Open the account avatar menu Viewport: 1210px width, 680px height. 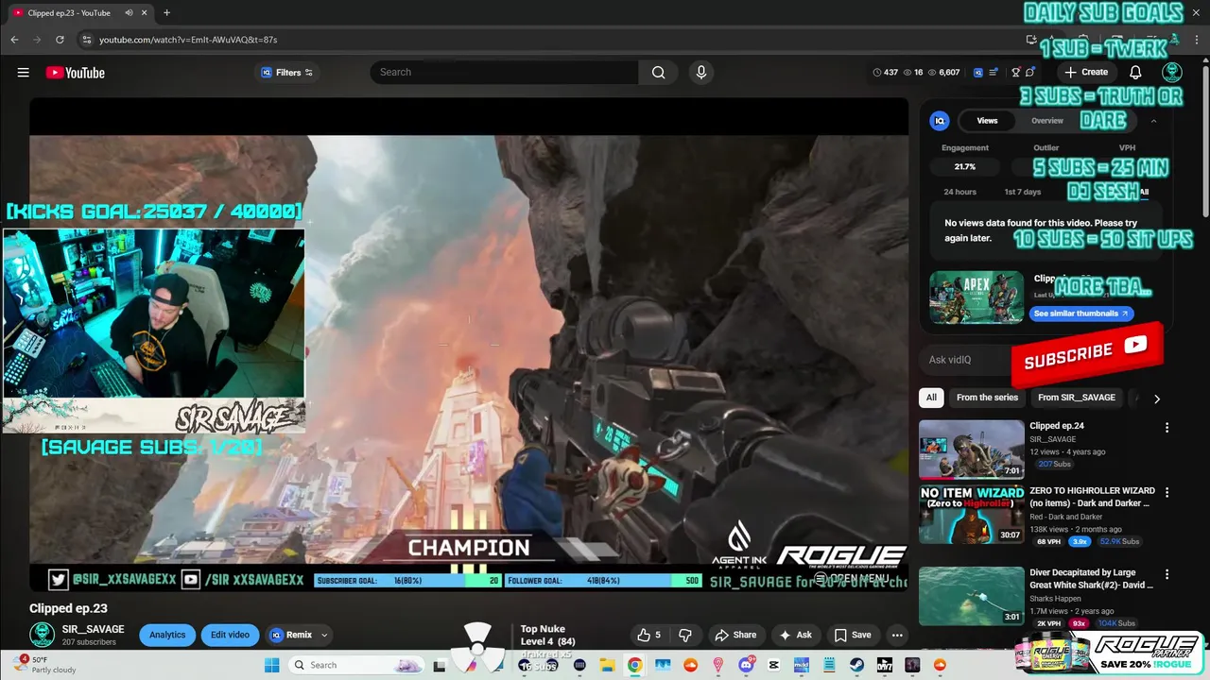pyautogui.click(x=1172, y=73)
